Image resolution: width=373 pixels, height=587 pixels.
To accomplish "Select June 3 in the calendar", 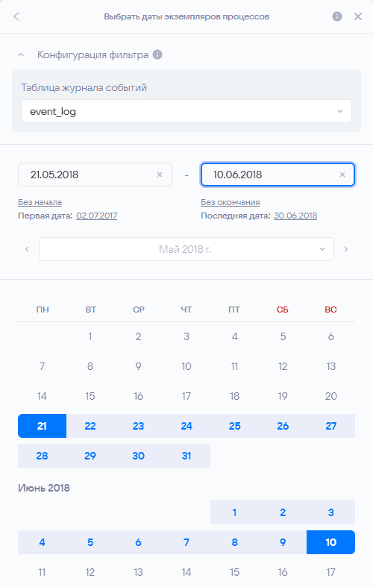I will tap(331, 512).
